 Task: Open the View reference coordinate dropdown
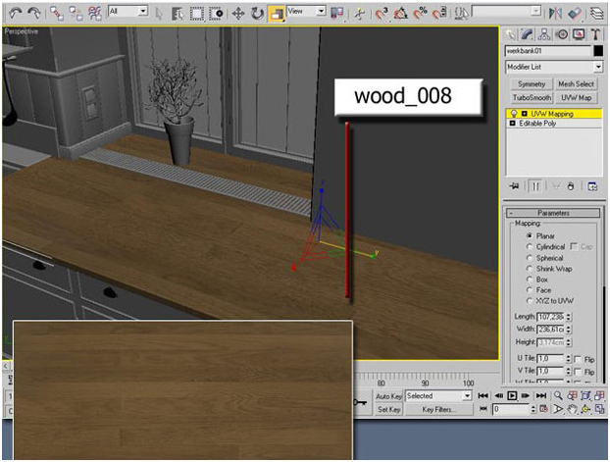click(306, 12)
